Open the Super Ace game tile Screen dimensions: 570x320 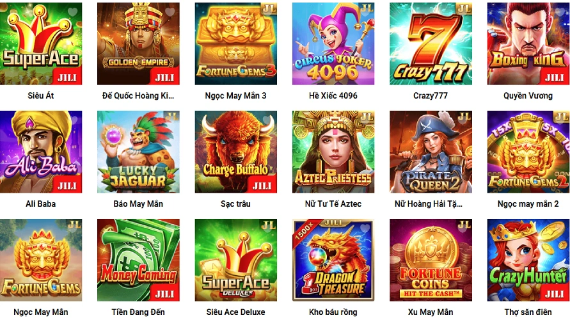(41, 44)
